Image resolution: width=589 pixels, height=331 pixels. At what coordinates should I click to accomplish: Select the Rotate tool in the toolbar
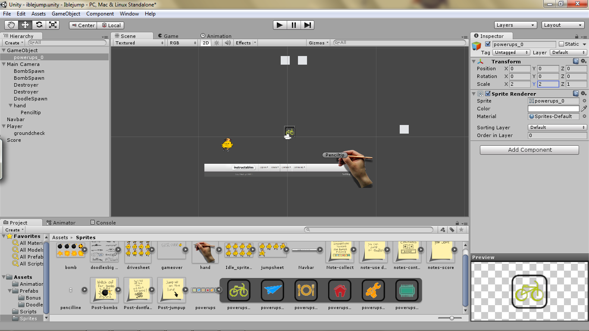(39, 25)
